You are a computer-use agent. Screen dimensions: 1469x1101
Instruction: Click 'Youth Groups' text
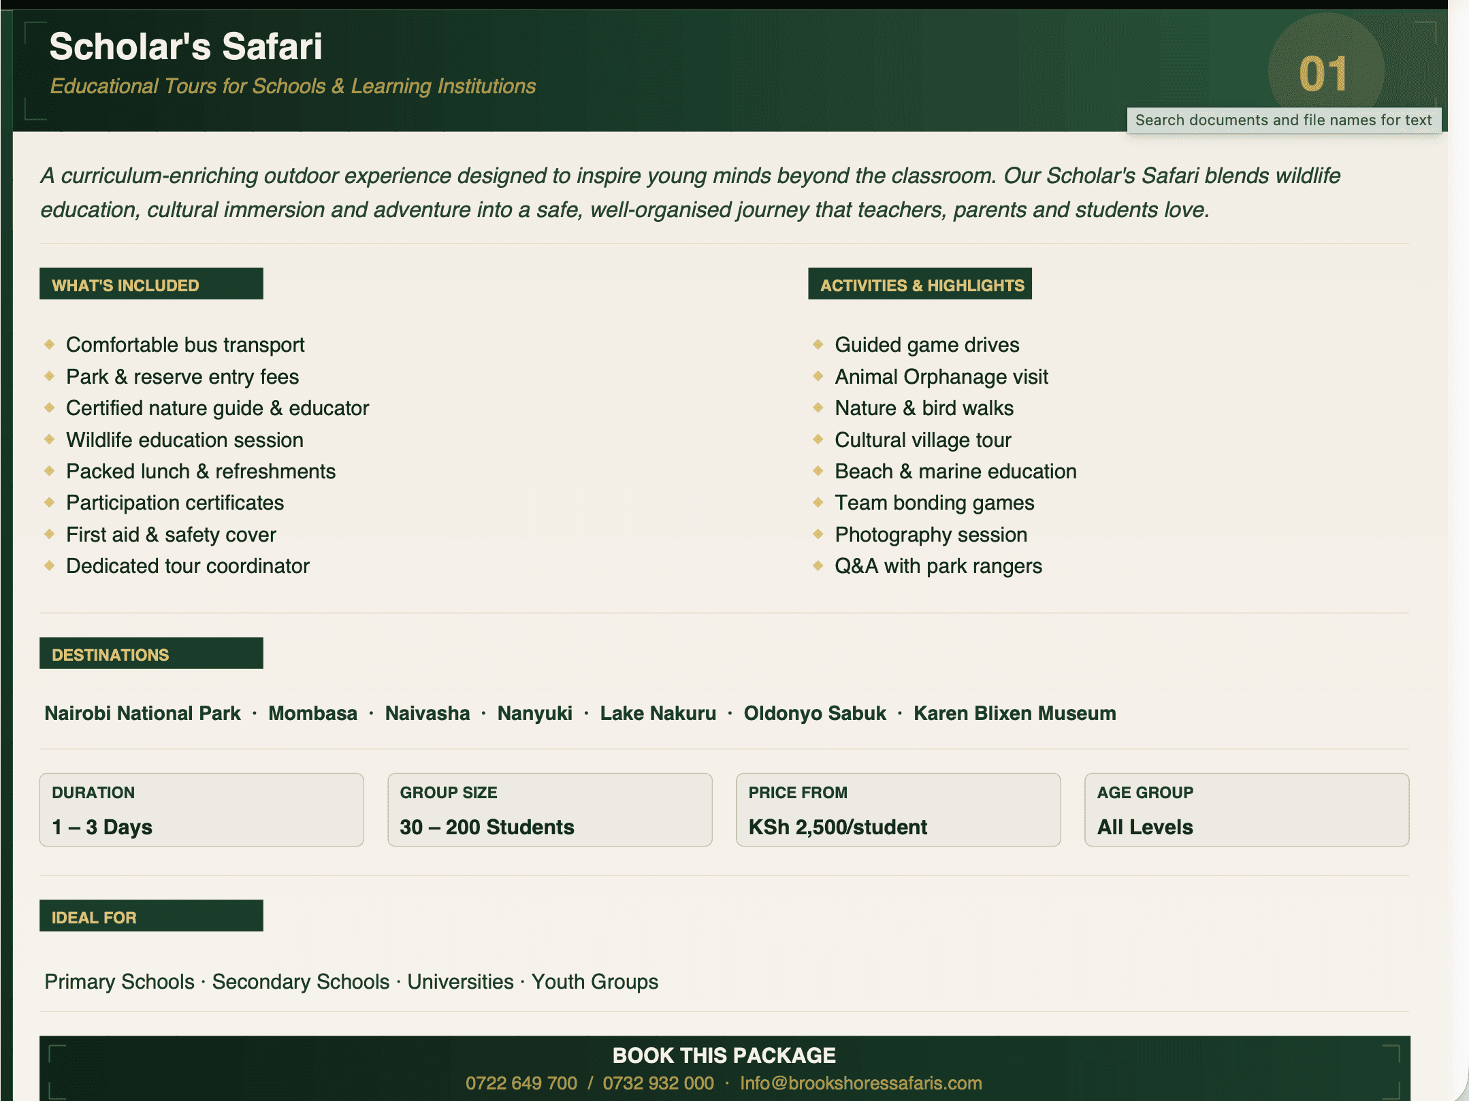(x=595, y=982)
